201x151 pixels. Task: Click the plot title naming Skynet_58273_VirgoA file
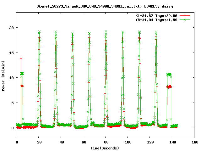point(105,6)
